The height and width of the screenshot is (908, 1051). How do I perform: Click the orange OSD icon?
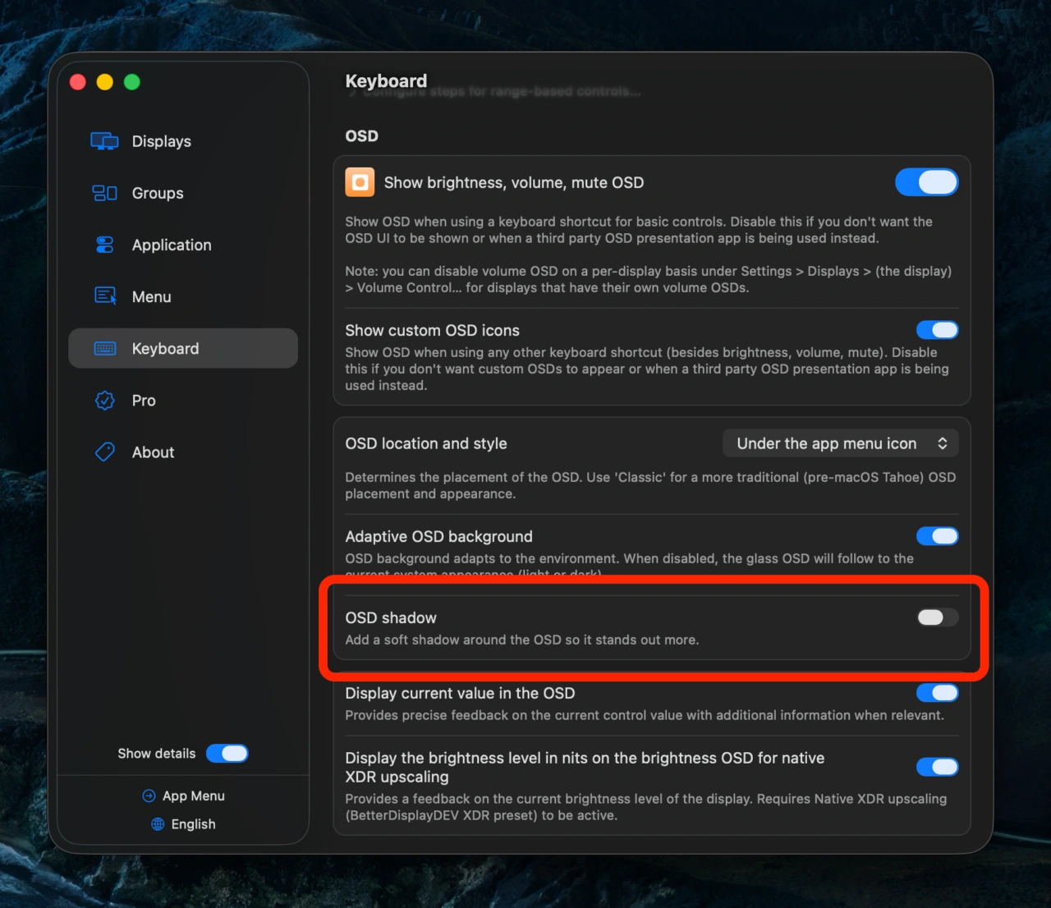coord(360,182)
